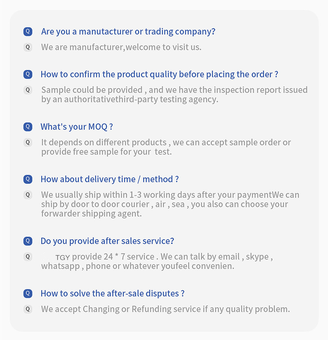Select 'Are you a manufacturer or trading company?' heading
This screenshot has width=328, height=340.
click(x=128, y=32)
